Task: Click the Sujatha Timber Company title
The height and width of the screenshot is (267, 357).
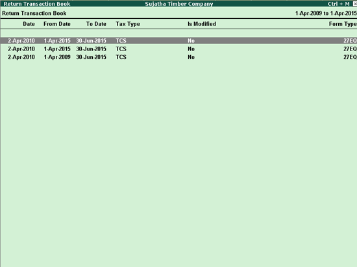Action: tap(179, 4)
